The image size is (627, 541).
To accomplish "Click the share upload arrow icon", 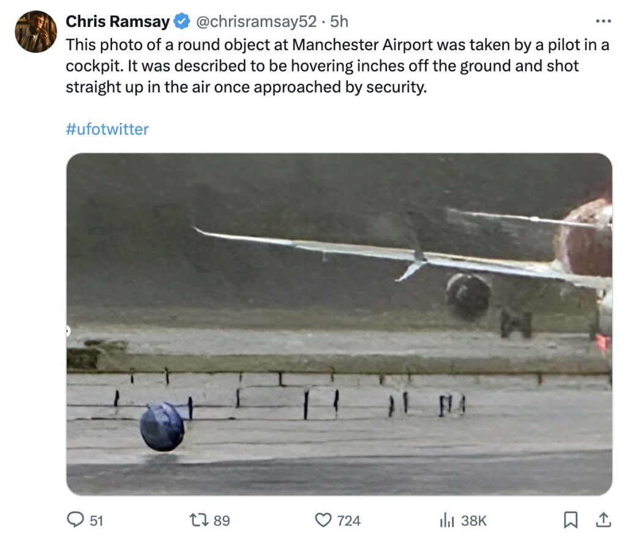I will pos(603,520).
